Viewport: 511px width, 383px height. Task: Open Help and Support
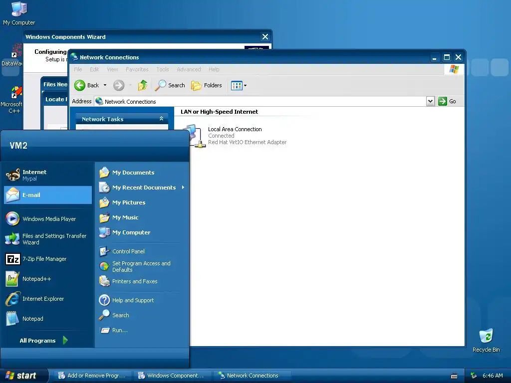[142, 300]
